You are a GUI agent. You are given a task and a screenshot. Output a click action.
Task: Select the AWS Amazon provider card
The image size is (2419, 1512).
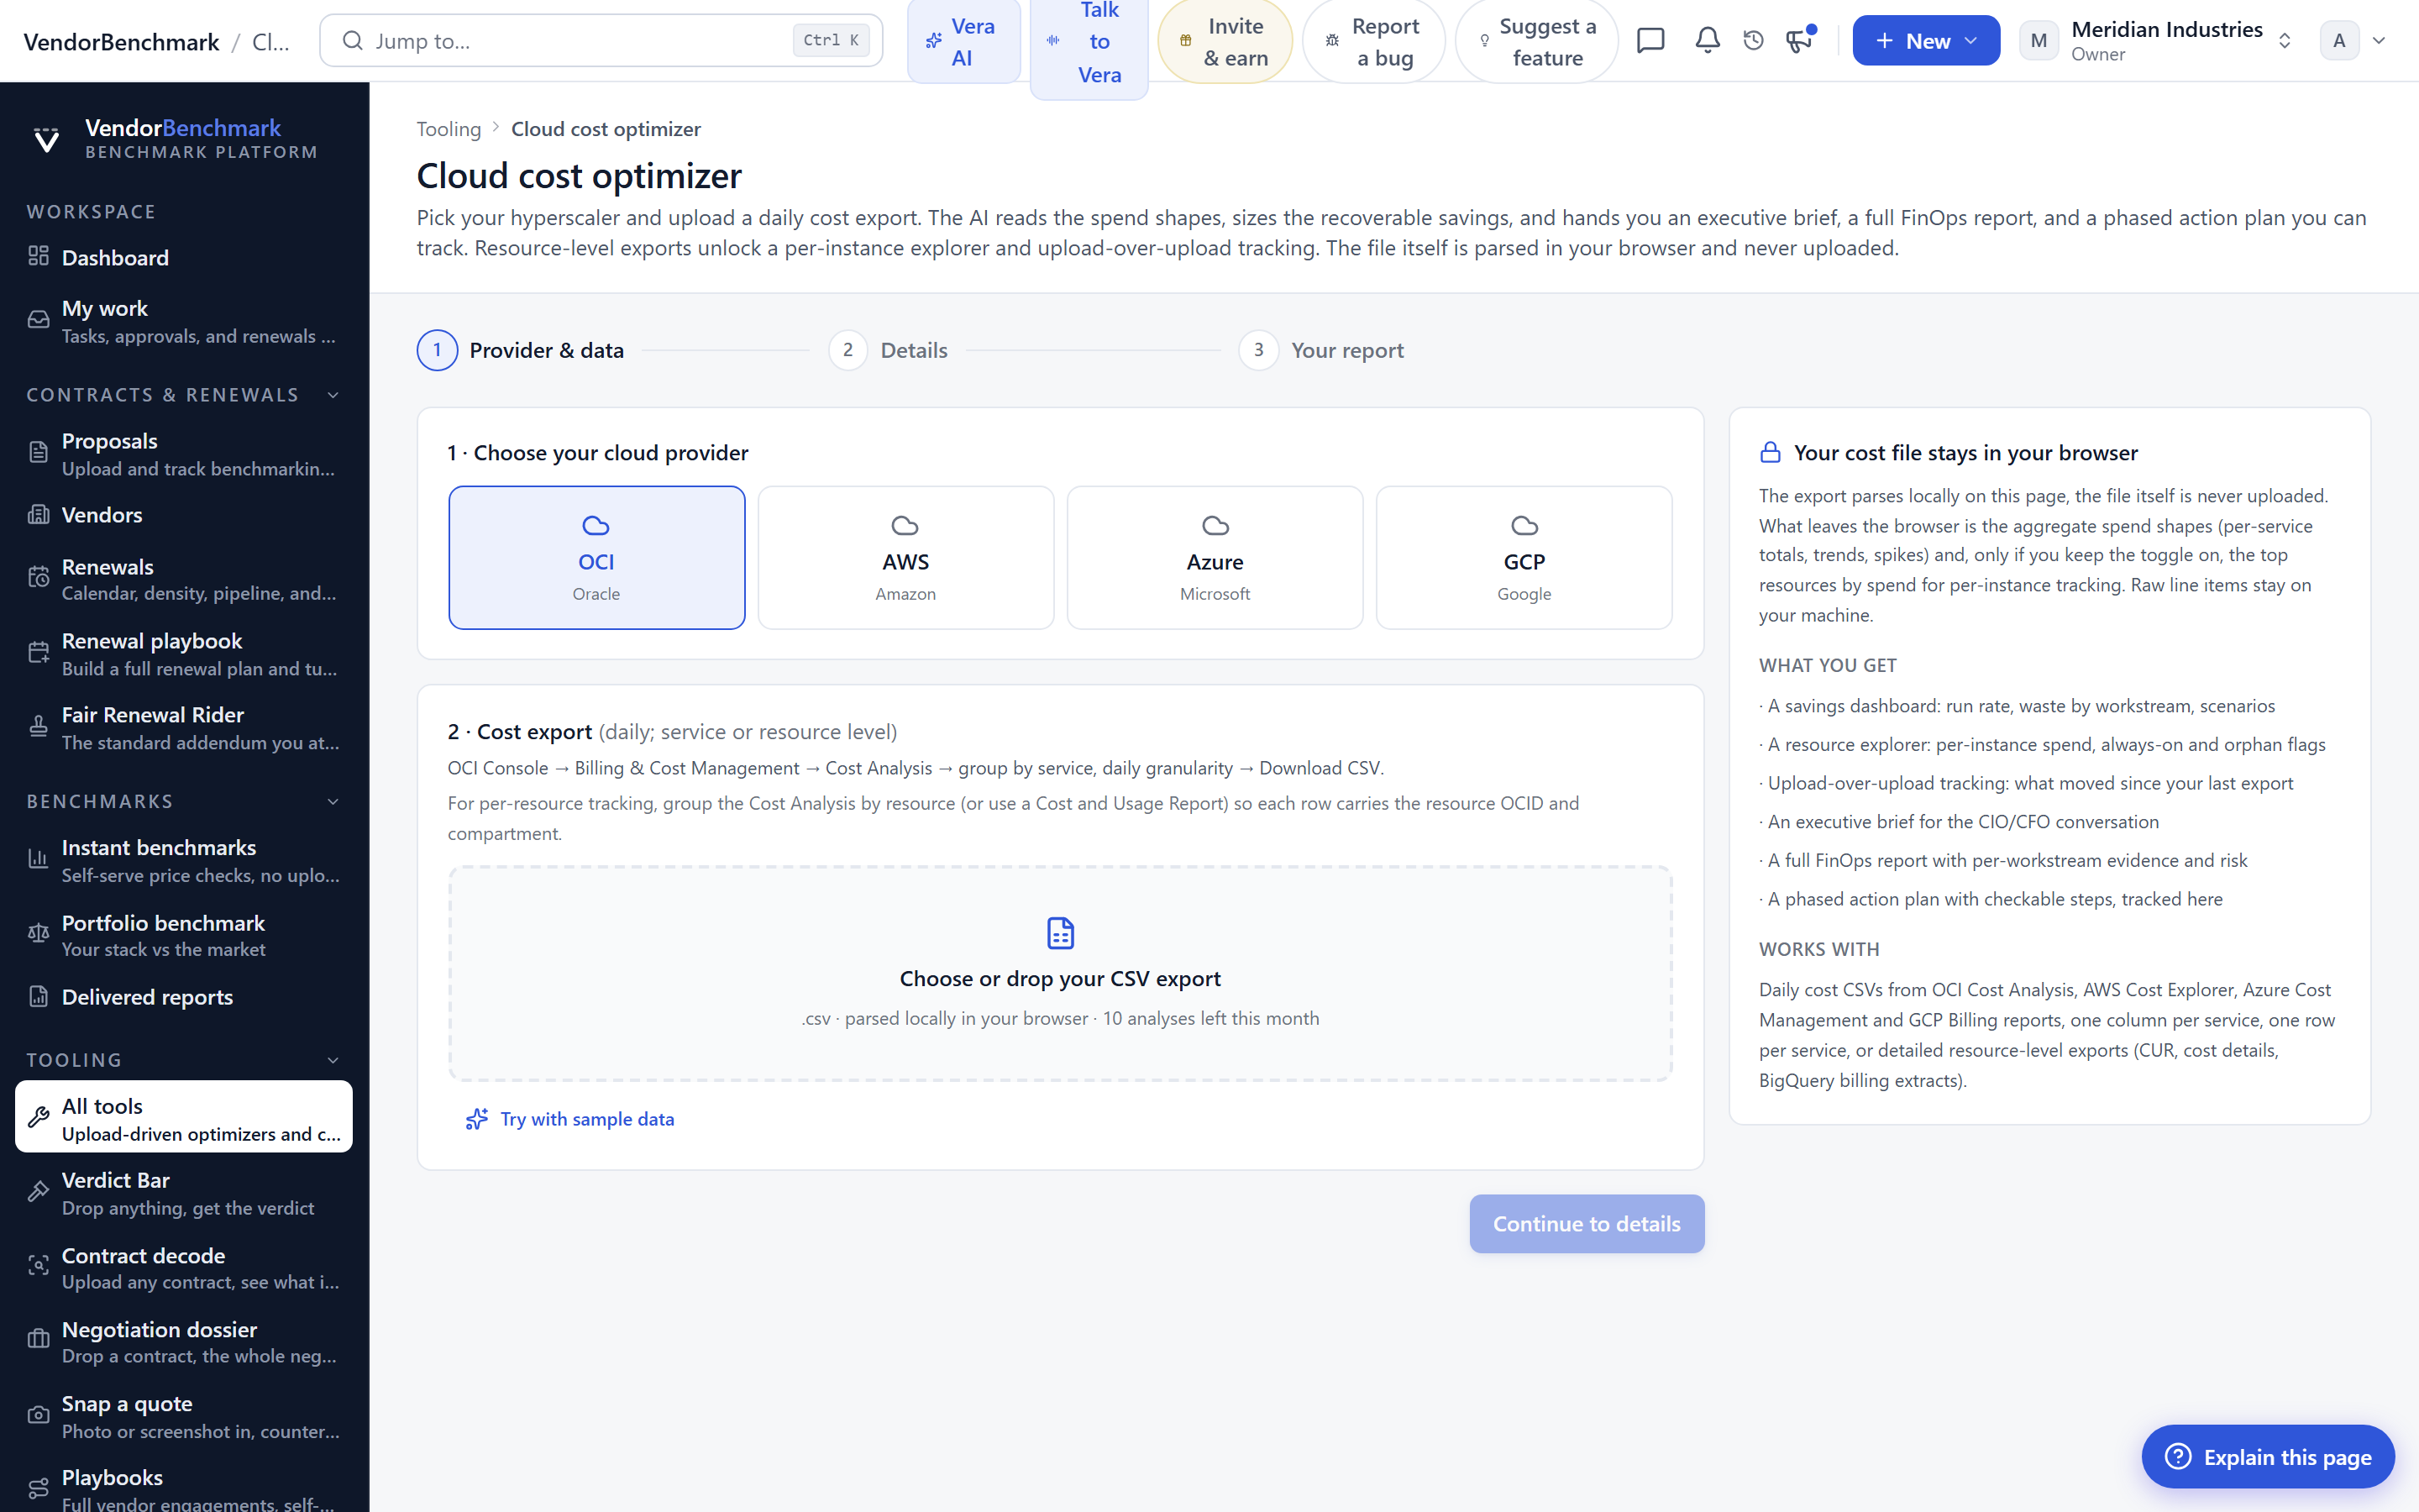tap(905, 558)
